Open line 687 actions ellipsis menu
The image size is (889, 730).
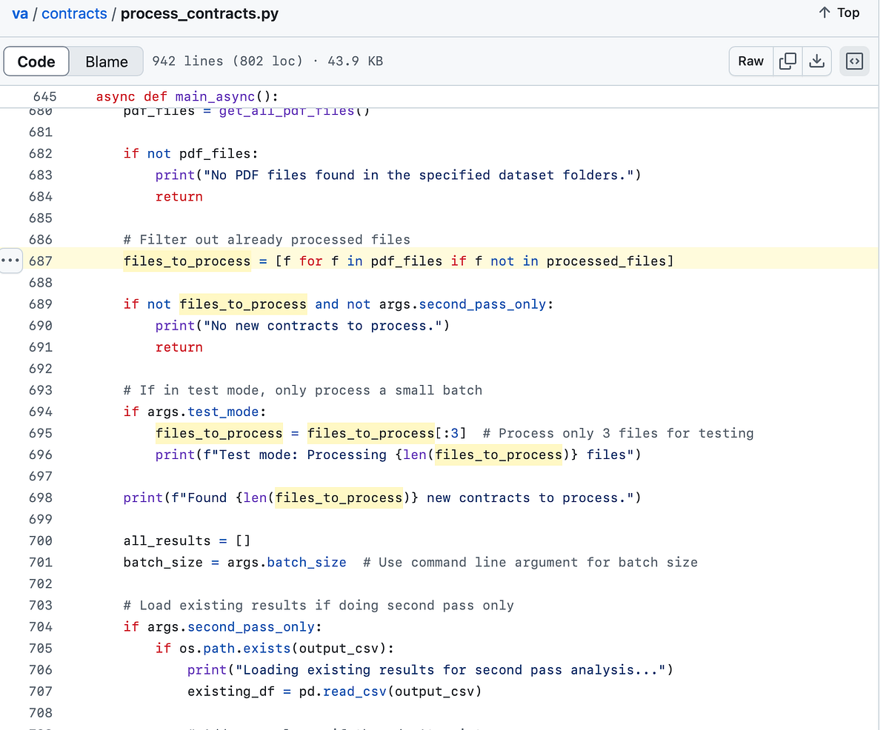[11, 261]
